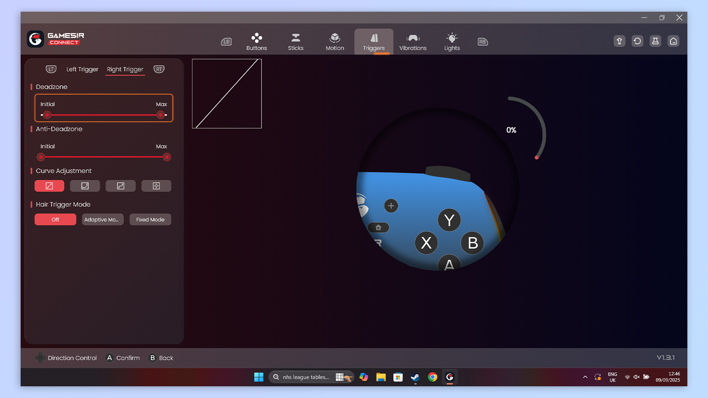Choose the second curve adjustment preset icon
The width and height of the screenshot is (708, 398).
coord(85,186)
